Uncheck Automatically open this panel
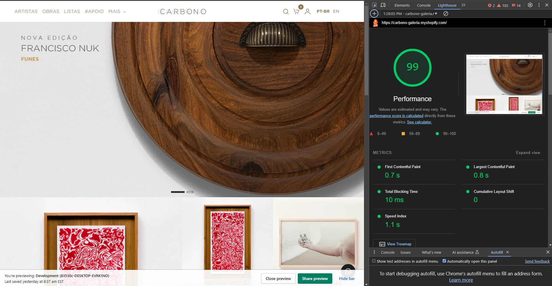This screenshot has width=552, height=286. pyautogui.click(x=444, y=261)
